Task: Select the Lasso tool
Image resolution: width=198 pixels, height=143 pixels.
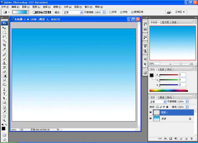Action: click(x=4, y=37)
